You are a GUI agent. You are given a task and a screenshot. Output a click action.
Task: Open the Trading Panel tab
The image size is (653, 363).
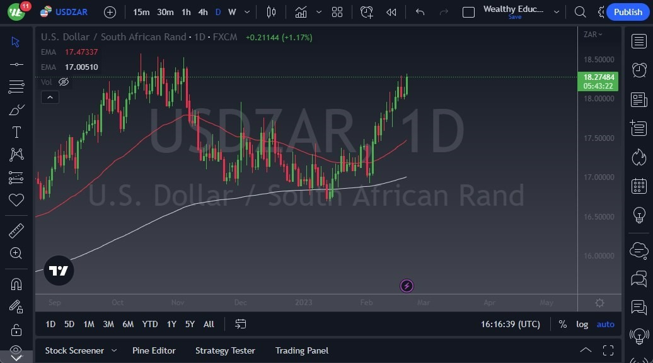click(301, 350)
